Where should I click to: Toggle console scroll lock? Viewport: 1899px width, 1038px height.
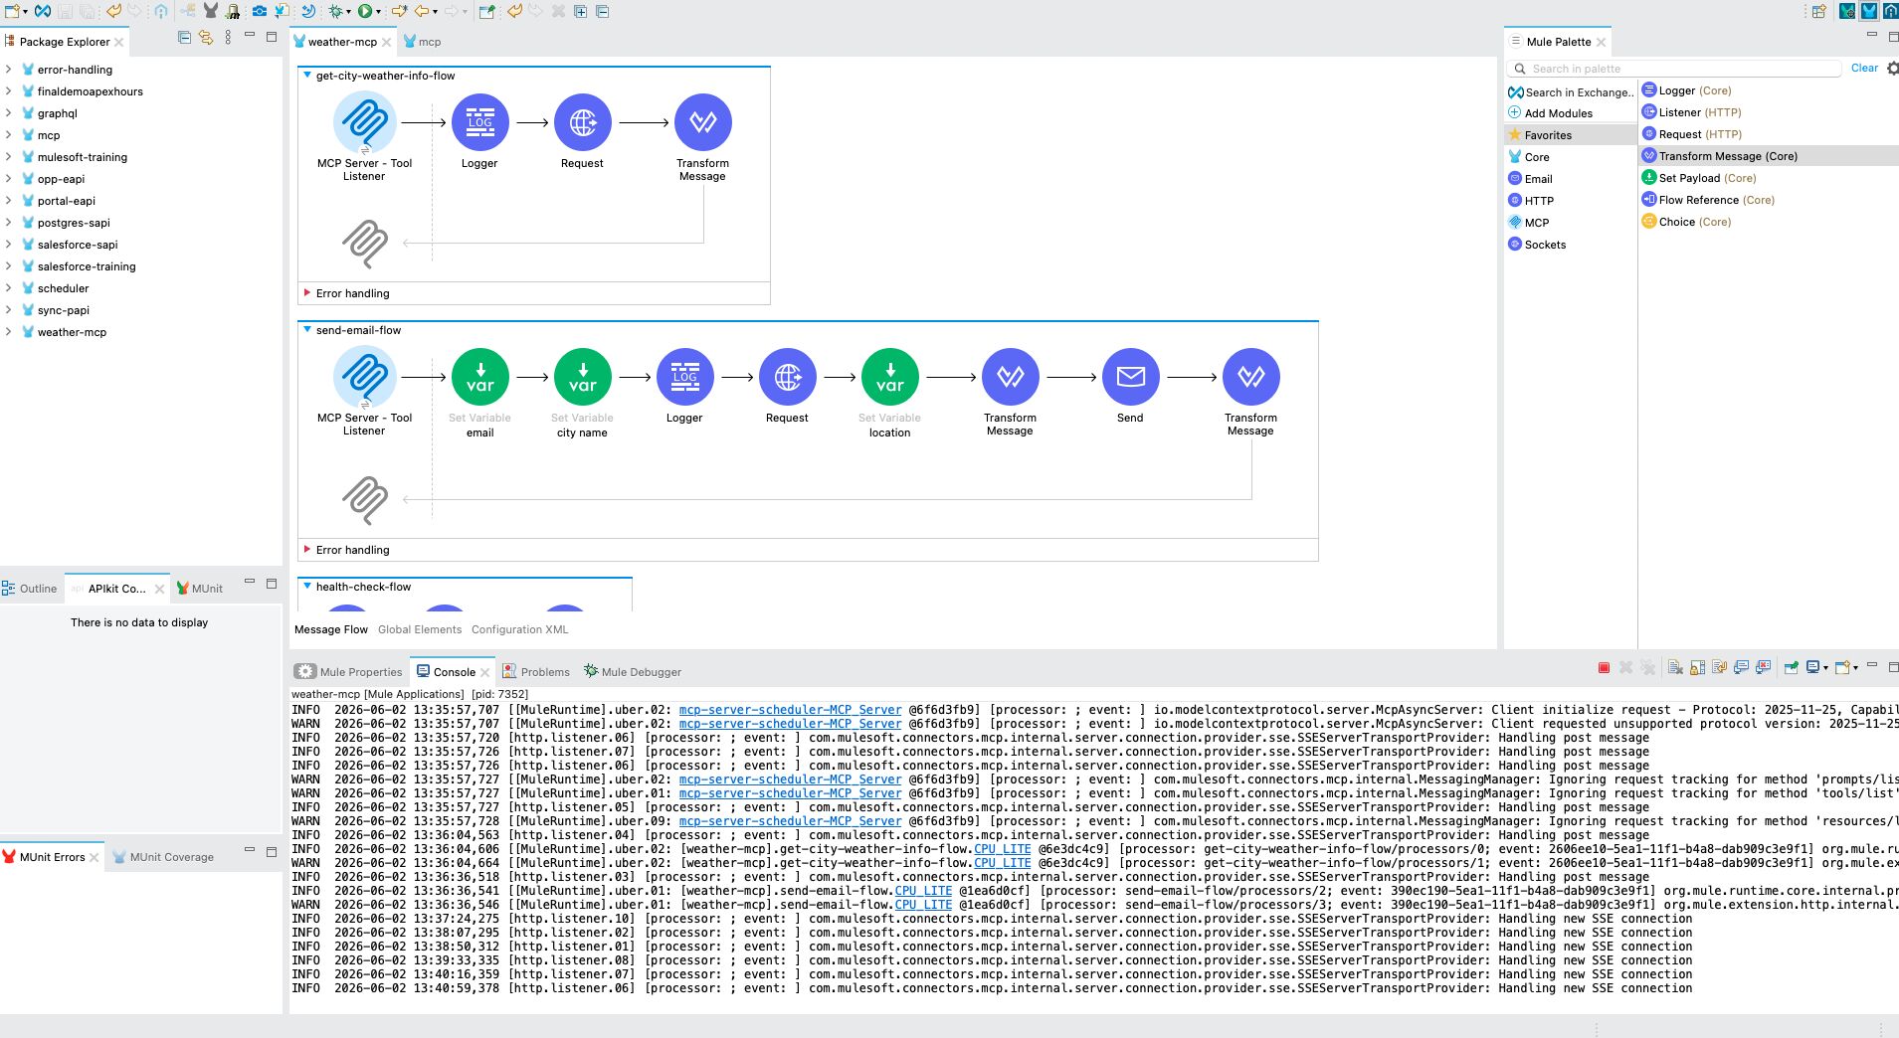(x=1697, y=668)
